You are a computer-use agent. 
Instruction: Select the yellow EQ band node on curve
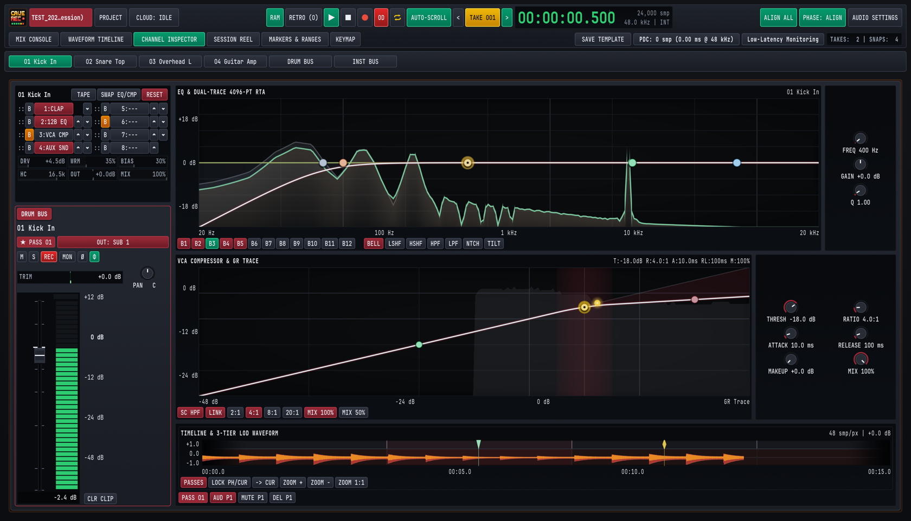tap(467, 163)
